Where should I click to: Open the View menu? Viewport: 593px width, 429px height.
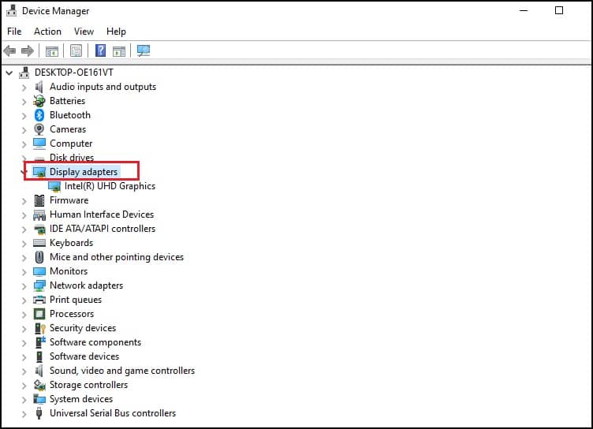click(x=84, y=32)
